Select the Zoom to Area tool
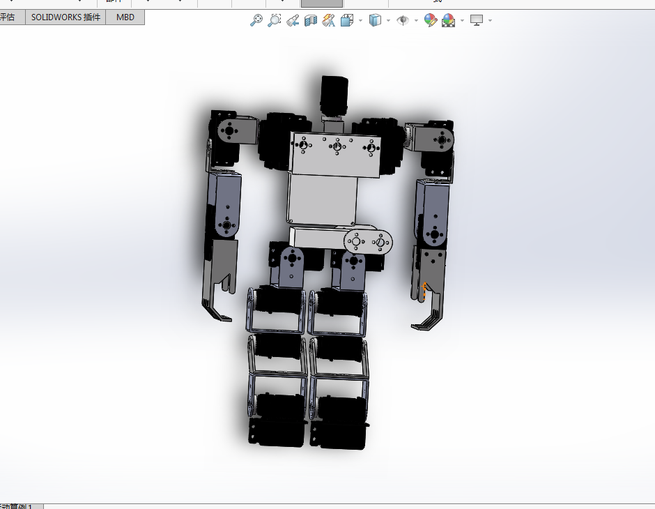 [274, 20]
